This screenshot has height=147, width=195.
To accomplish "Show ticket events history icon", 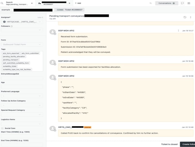I will click(185, 17).
